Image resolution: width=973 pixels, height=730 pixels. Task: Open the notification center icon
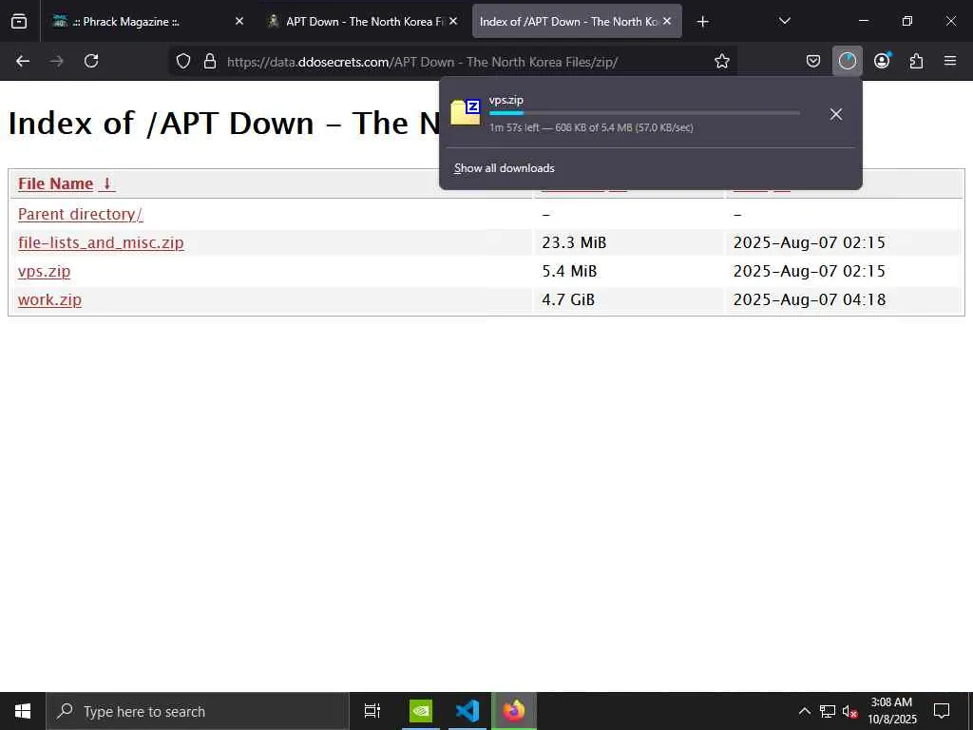[942, 711]
